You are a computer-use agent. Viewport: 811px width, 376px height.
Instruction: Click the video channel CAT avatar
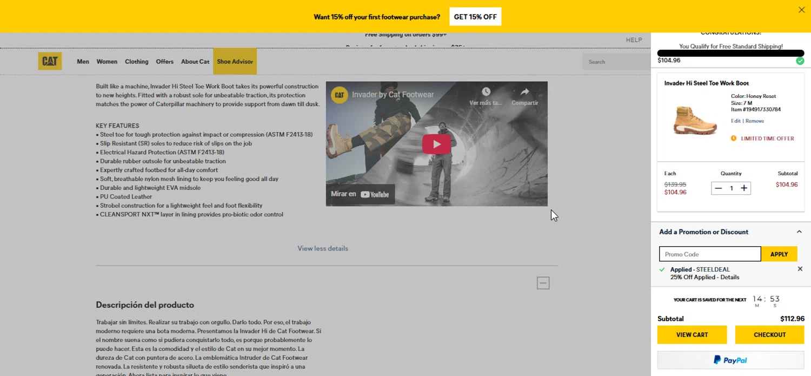(339, 95)
